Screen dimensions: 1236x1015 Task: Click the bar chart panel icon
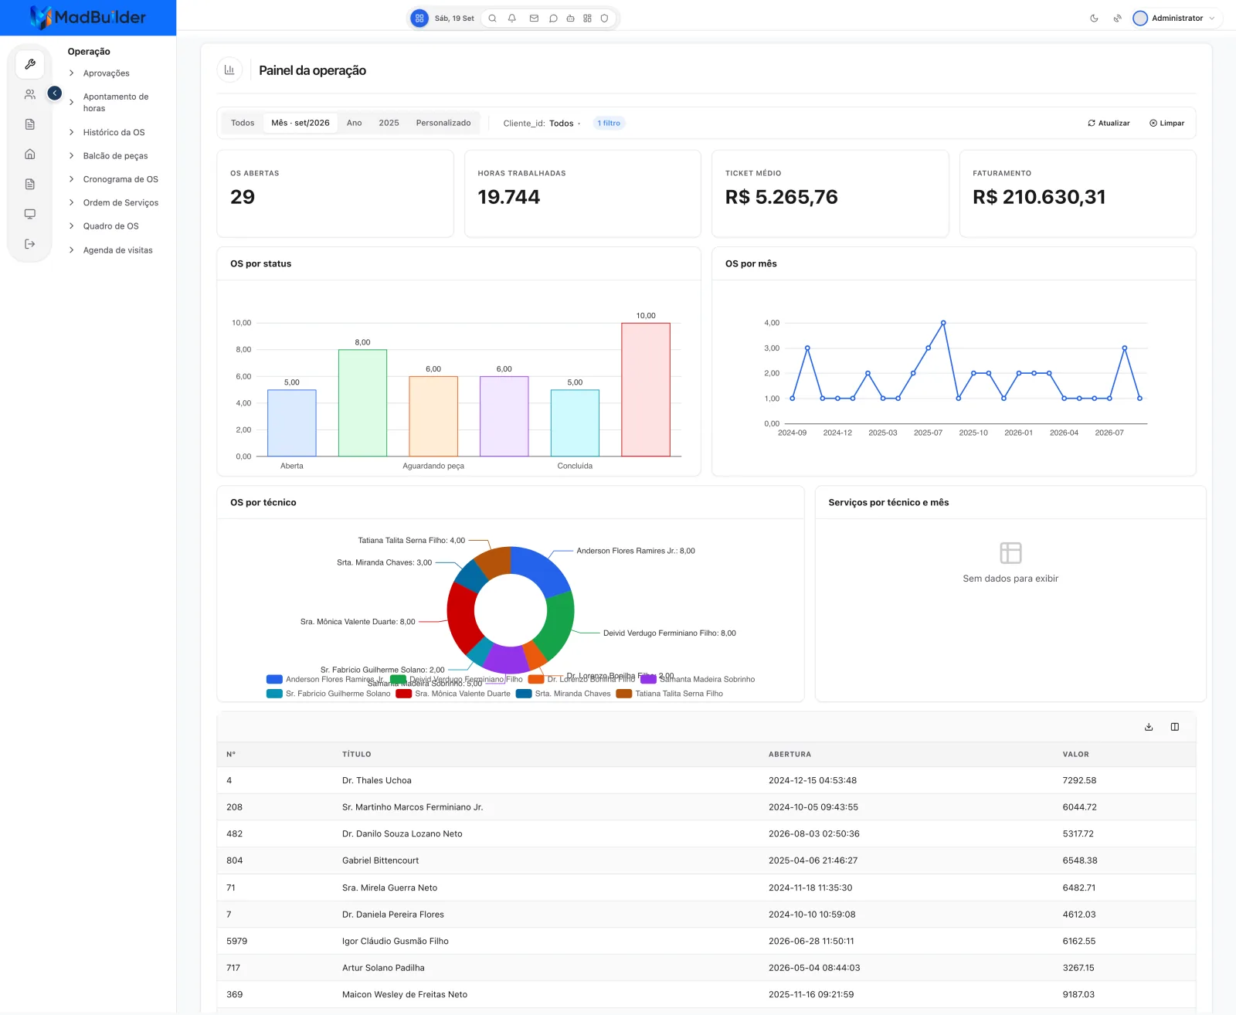[229, 70]
